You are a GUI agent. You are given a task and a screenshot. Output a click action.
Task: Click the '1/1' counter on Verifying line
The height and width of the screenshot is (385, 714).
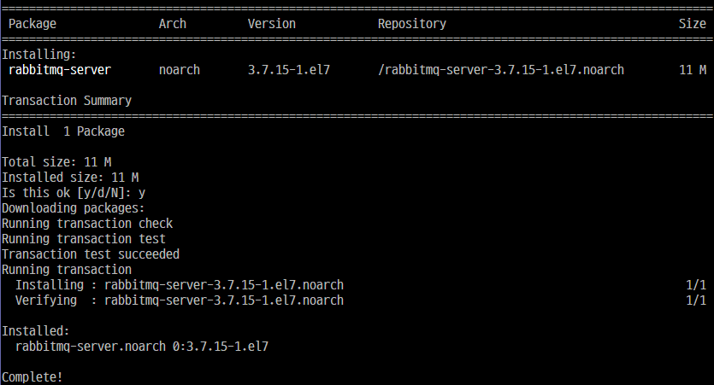coord(696,300)
